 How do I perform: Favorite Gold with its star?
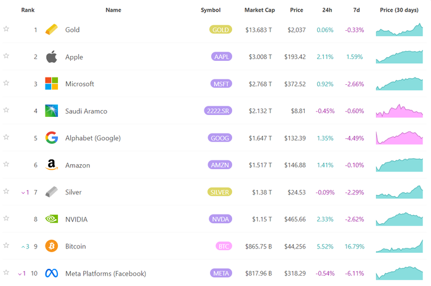tap(6, 29)
